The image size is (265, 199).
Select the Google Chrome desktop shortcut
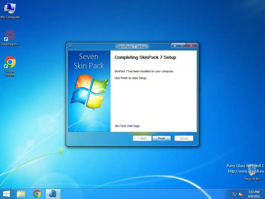click(x=10, y=66)
